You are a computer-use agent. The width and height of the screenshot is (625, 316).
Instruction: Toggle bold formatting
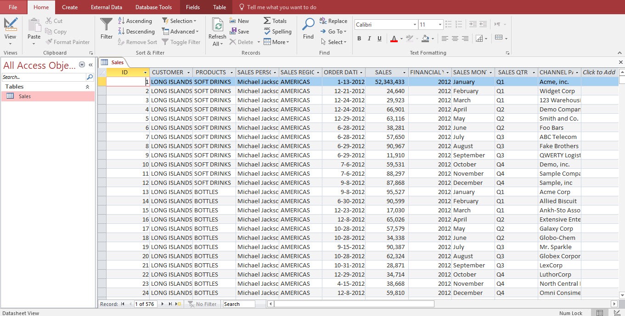click(x=359, y=39)
